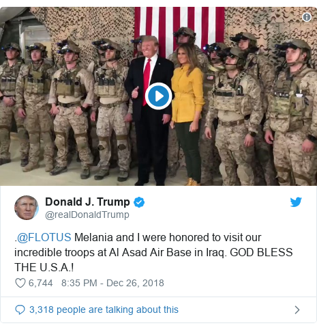The width and height of the screenshot is (317, 330).
Task: Click the Donald J. Trump display name
Action: coord(87,202)
